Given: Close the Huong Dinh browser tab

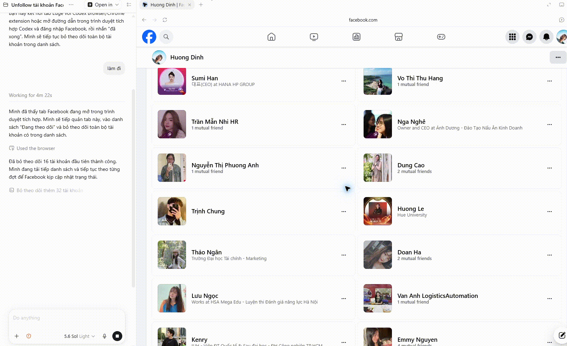Looking at the screenshot, I should click(x=190, y=5).
